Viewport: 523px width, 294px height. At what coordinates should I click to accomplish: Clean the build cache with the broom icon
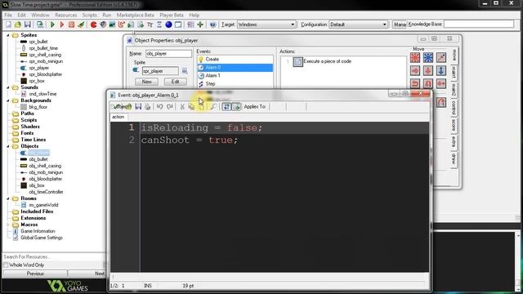point(81,24)
